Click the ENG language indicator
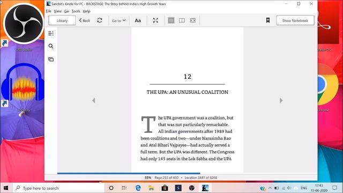 tap(304, 188)
